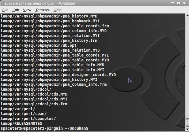
Task: Click the line ending pma_bookmark.MYI
Action: click(50, 21)
